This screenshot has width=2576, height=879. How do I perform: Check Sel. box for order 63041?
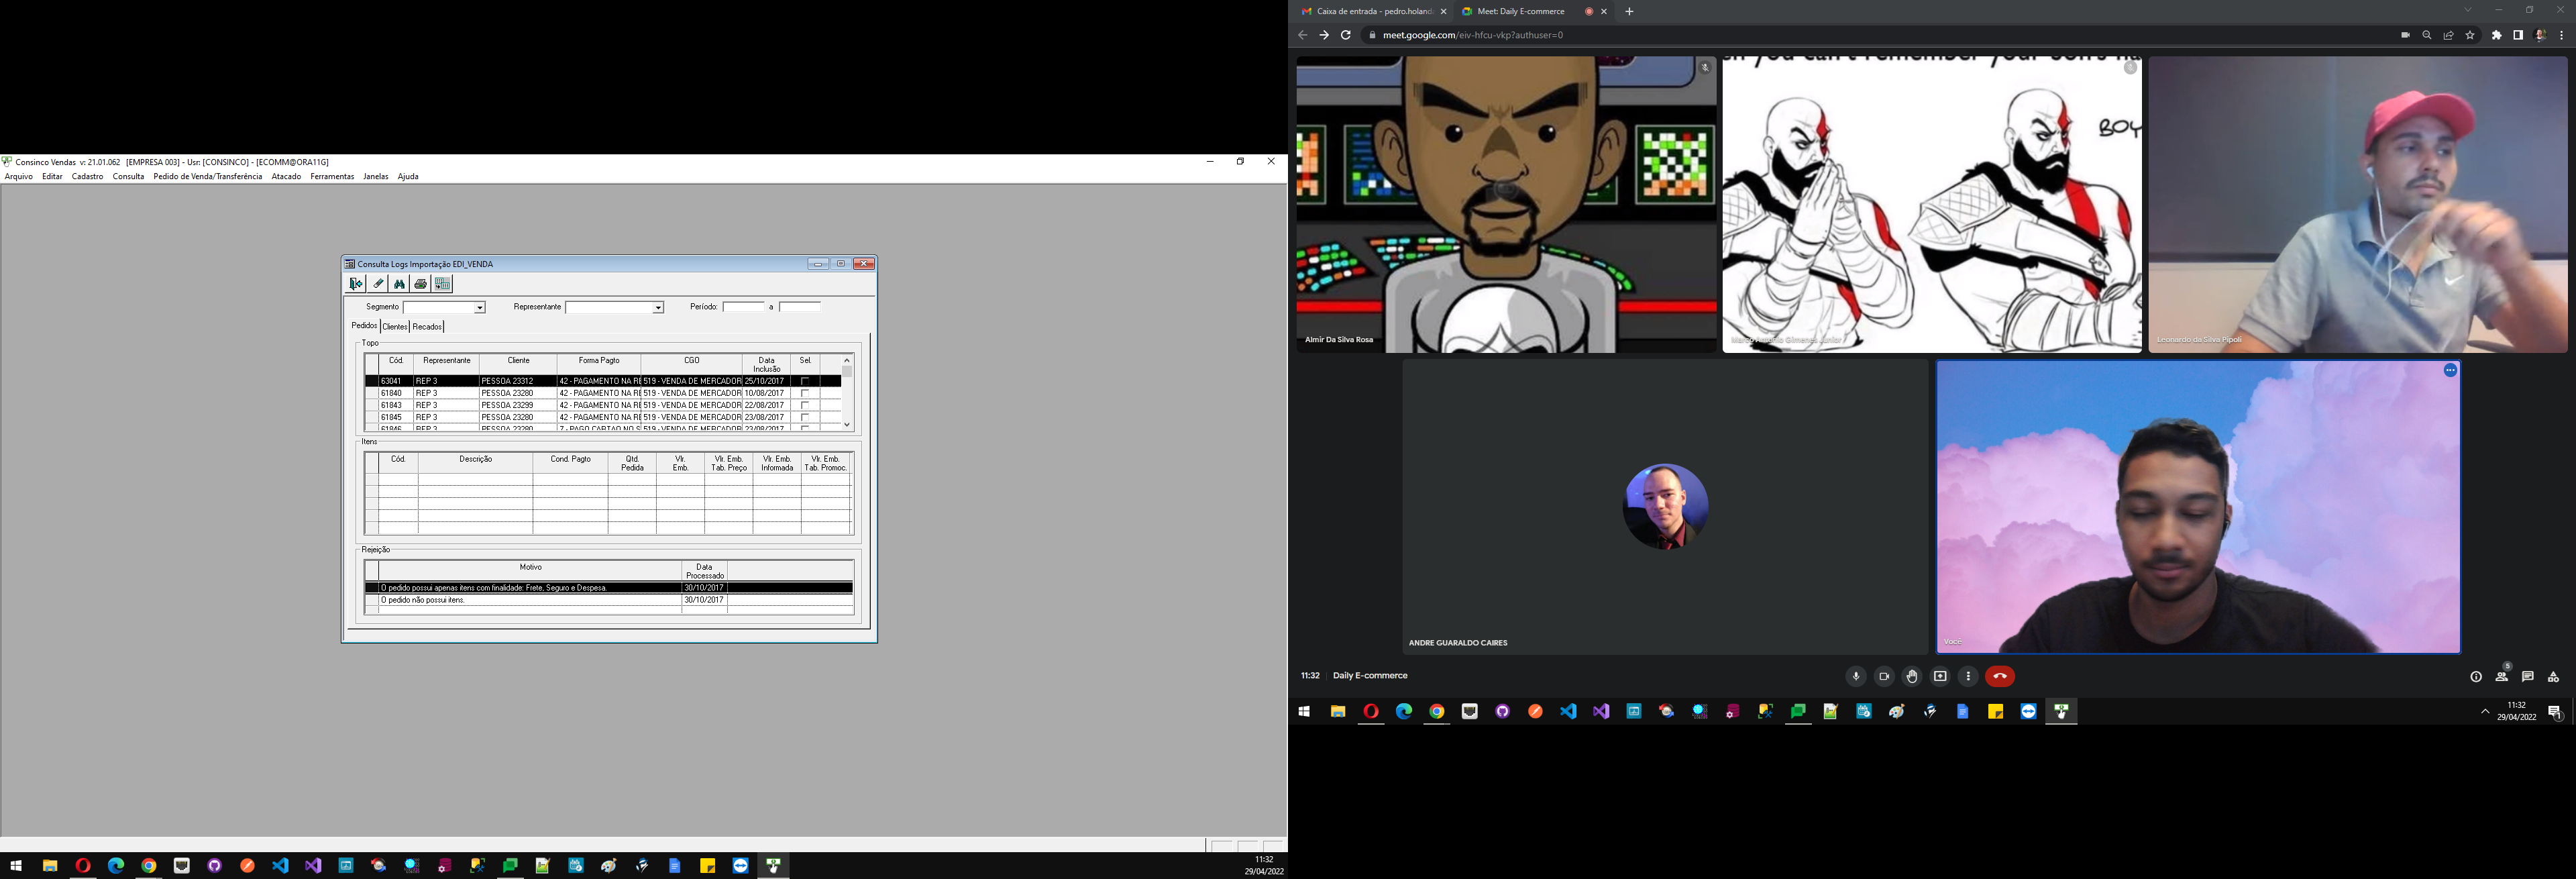coord(805,381)
